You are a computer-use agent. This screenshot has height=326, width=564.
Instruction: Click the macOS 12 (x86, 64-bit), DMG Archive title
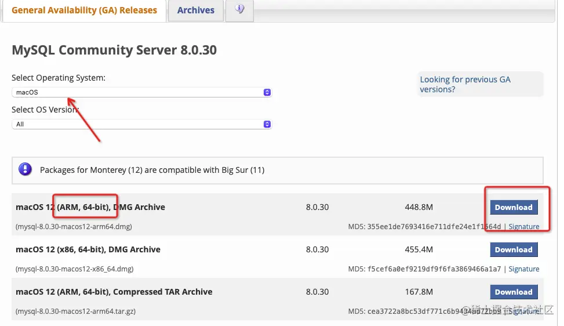click(x=88, y=249)
